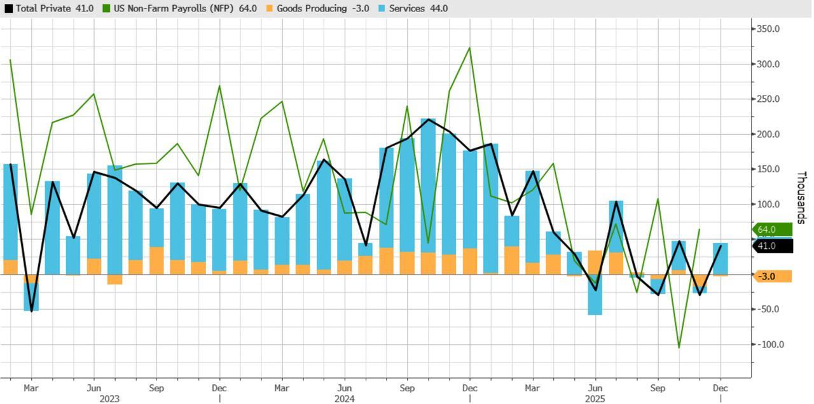Select the 2024 year label on x-axis
This screenshot has width=814, height=404.
click(344, 399)
